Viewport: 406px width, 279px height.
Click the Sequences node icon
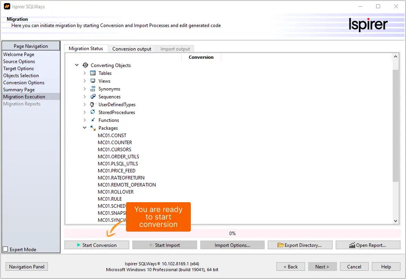coord(93,97)
